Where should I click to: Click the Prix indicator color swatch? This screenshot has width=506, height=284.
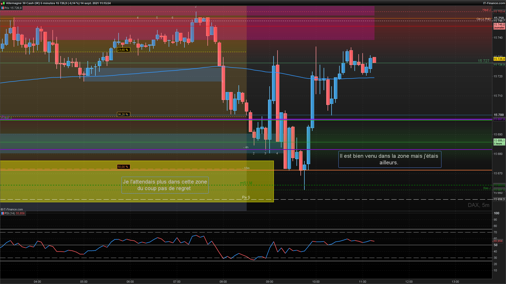coord(2,8)
